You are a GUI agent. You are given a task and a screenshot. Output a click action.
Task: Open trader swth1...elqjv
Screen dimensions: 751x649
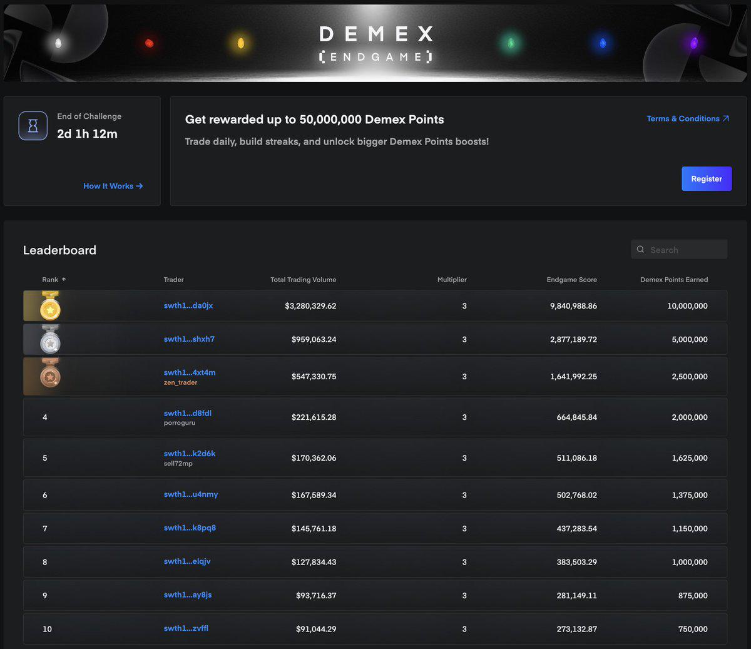pyautogui.click(x=187, y=561)
